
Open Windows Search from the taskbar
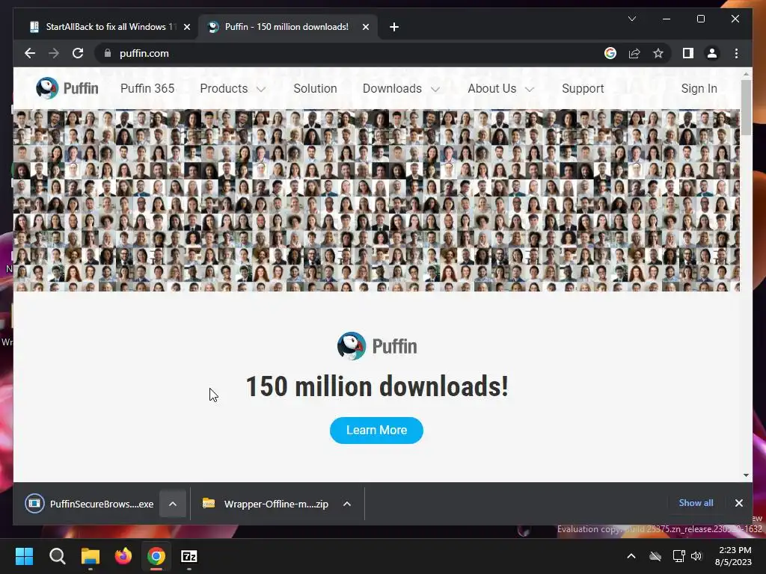click(x=57, y=556)
